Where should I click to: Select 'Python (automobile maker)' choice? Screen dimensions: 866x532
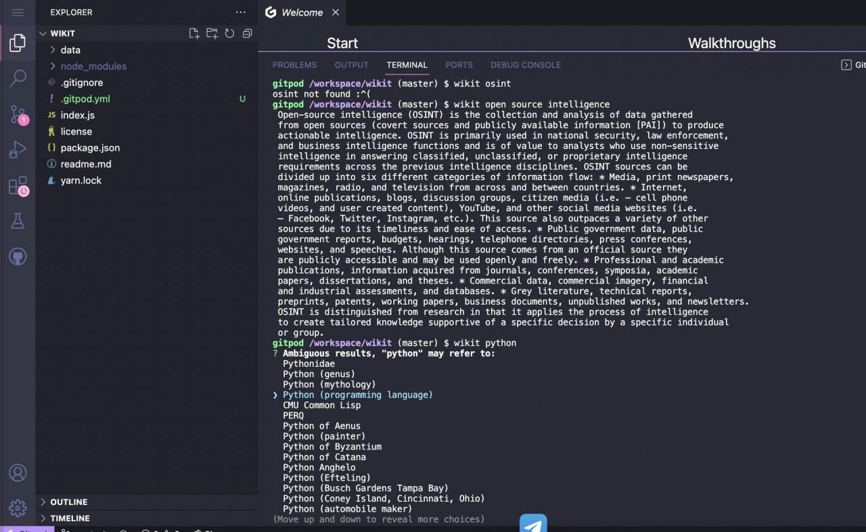click(347, 509)
